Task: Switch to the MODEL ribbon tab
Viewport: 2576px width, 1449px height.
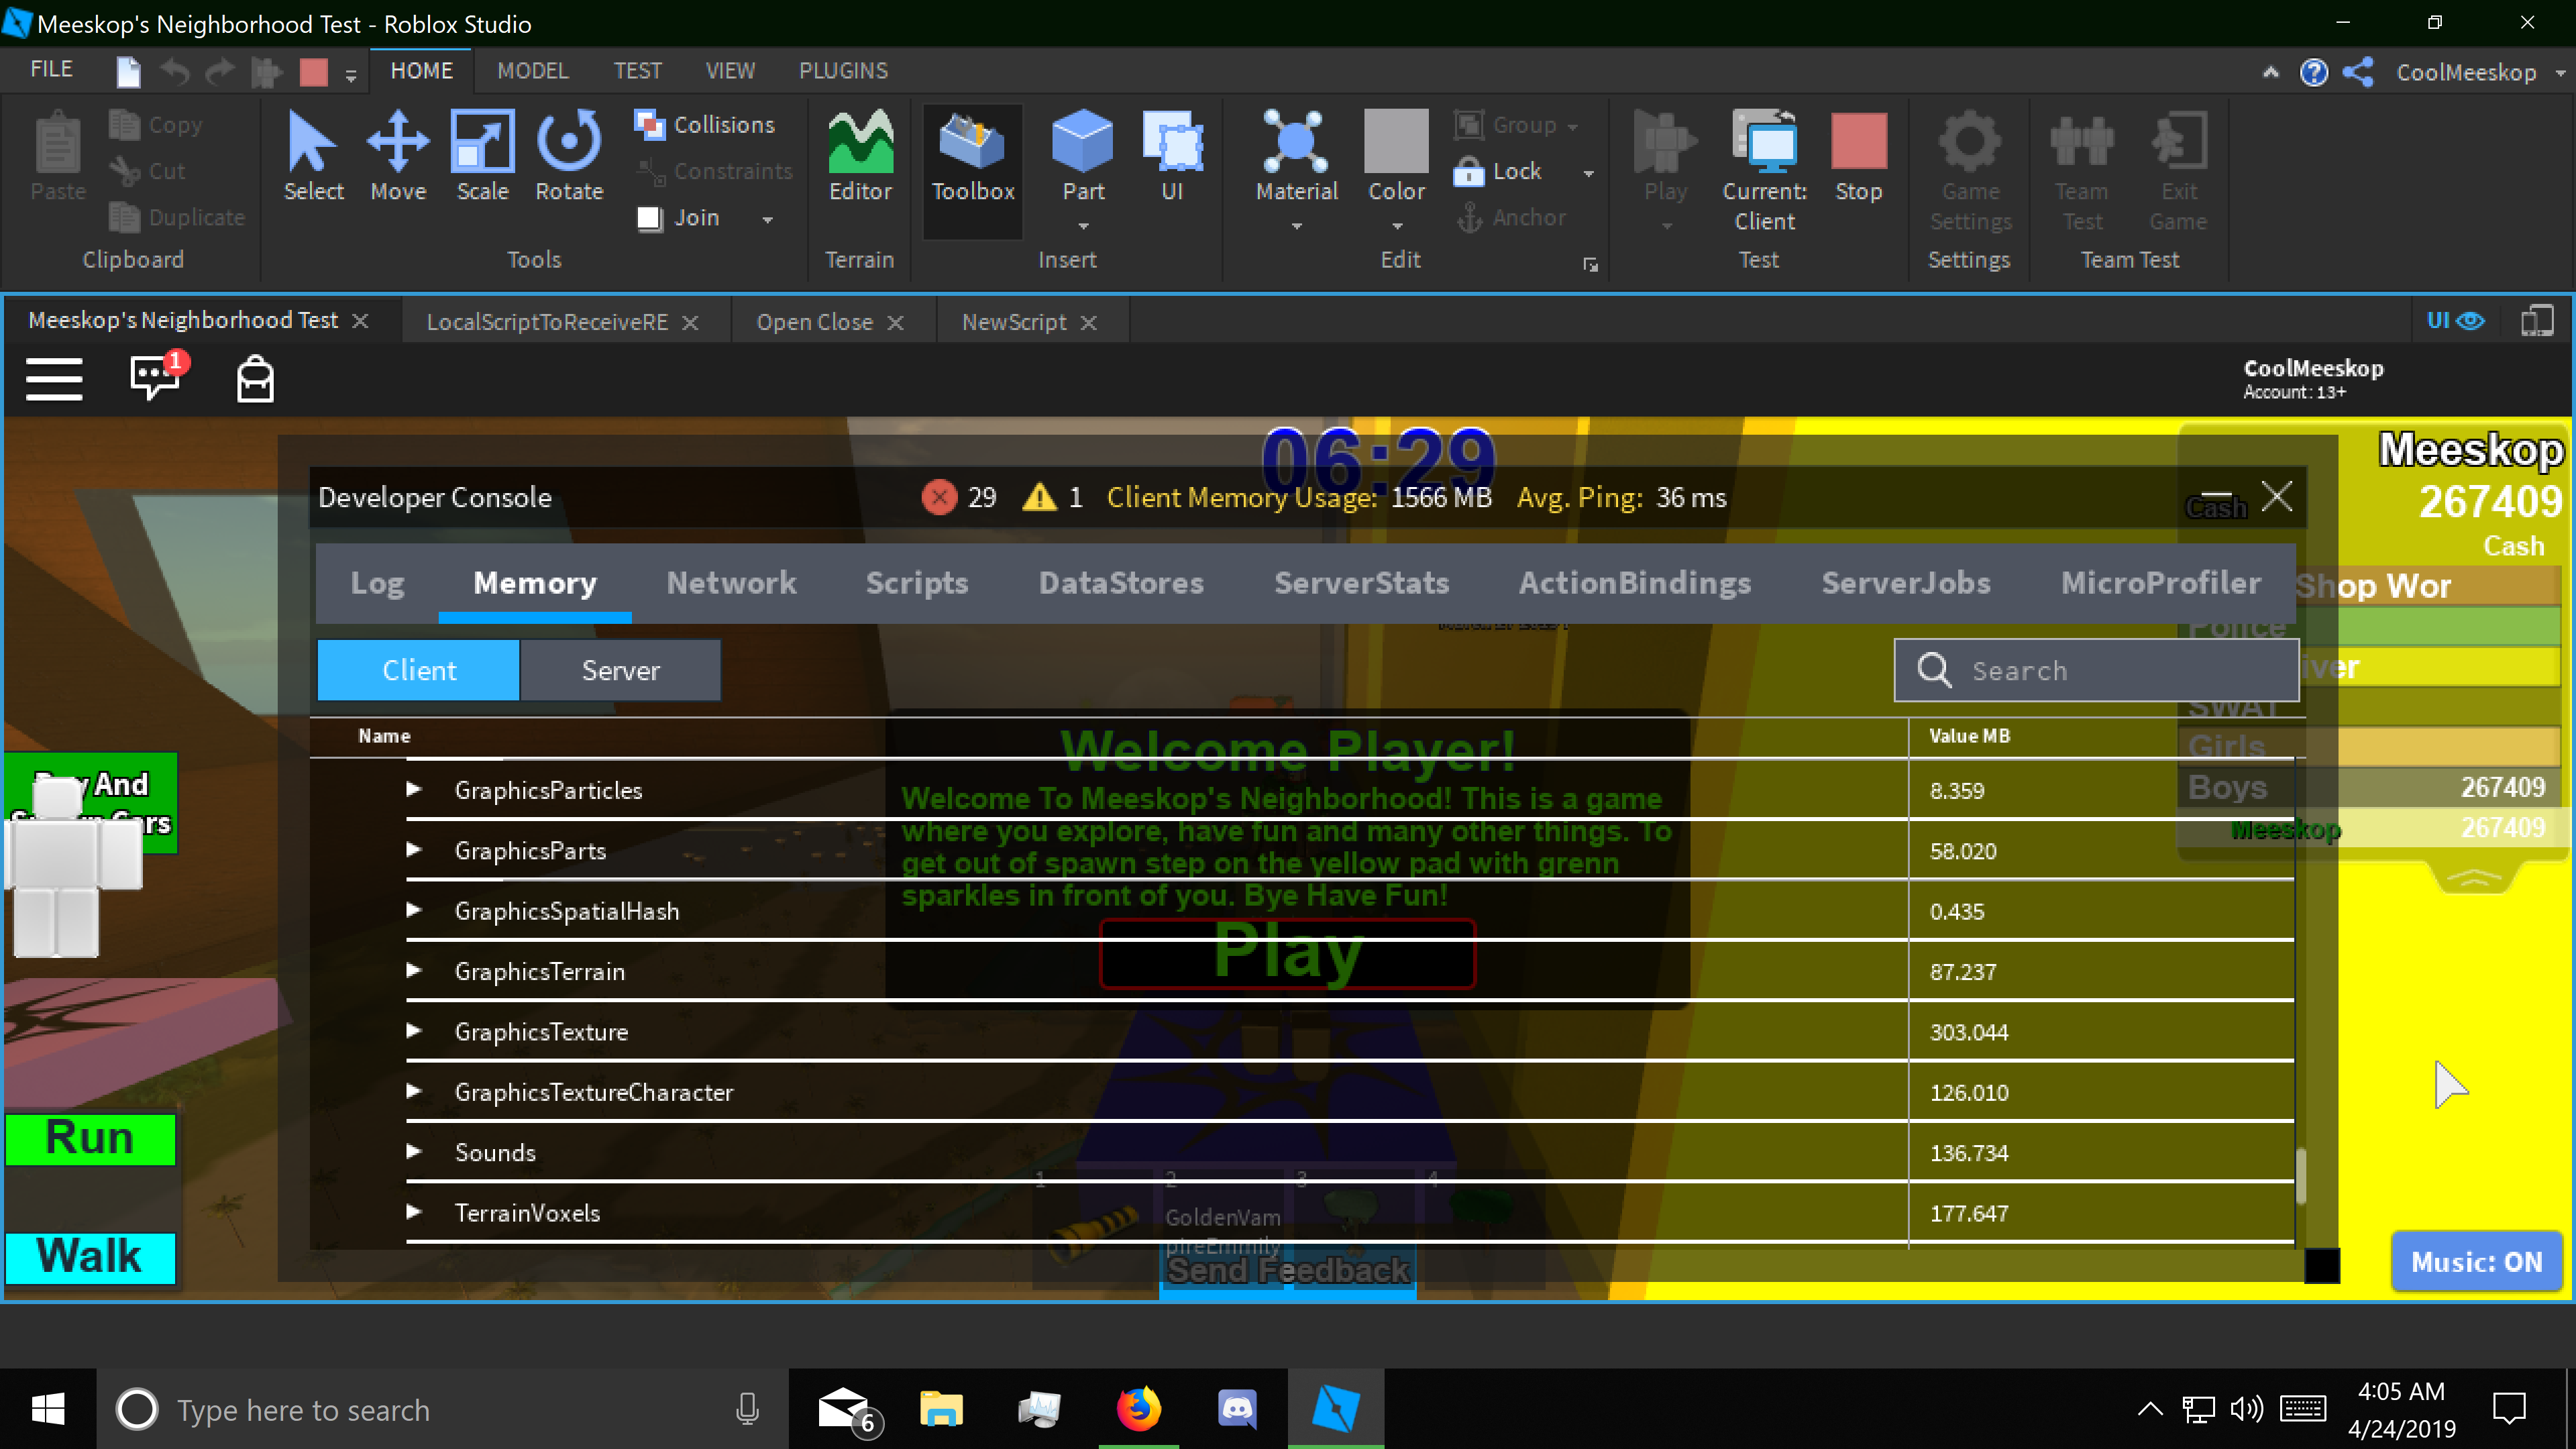Action: pos(533,70)
